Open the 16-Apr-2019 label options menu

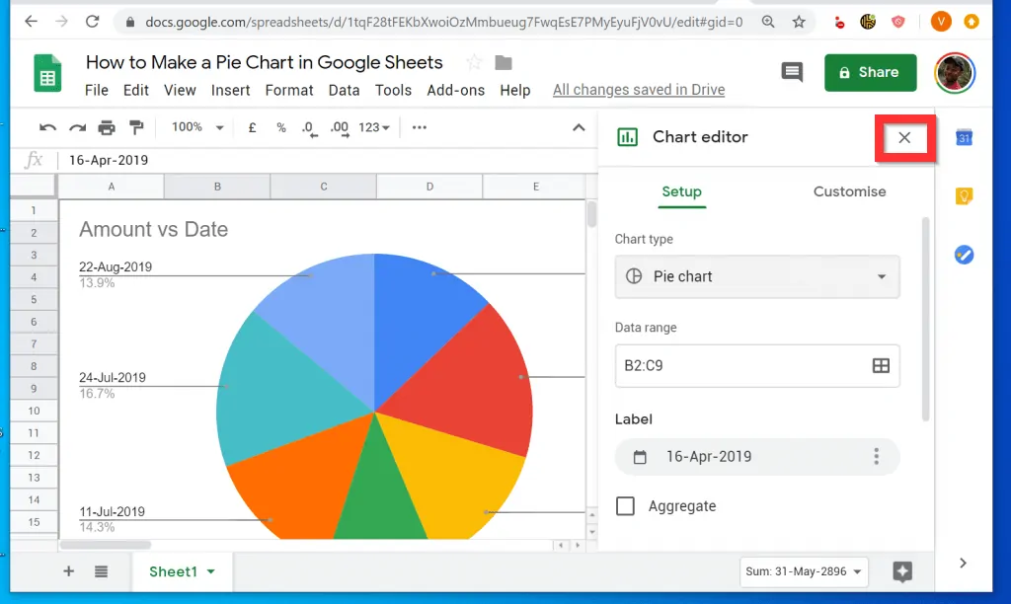point(875,456)
